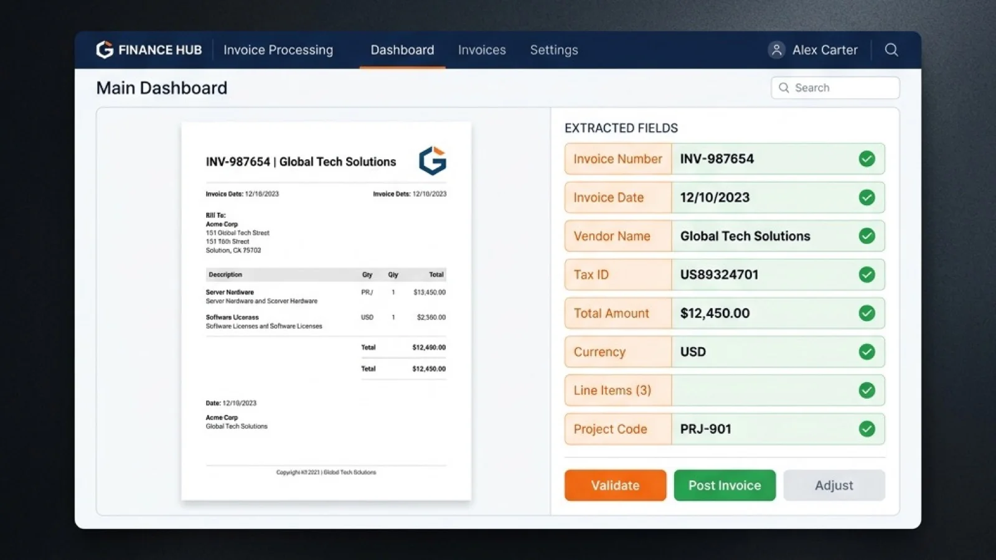Click the green checkmark beside Line Items
The image size is (996, 560).
tap(867, 390)
